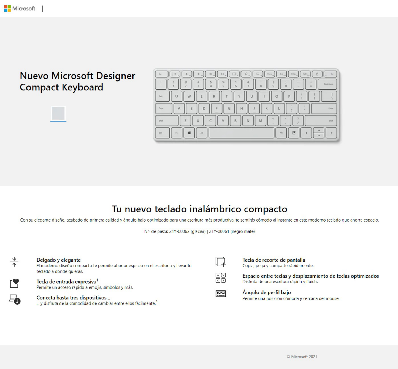Image resolution: width=398 pixels, height=369 pixels.
Task: Click the Permite un acceso rápido a emojis text
Action: tap(85, 287)
